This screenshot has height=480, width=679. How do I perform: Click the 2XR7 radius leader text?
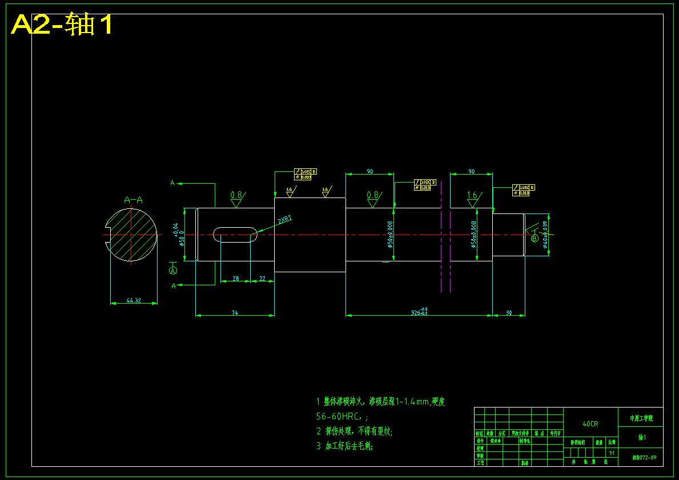tap(285, 220)
